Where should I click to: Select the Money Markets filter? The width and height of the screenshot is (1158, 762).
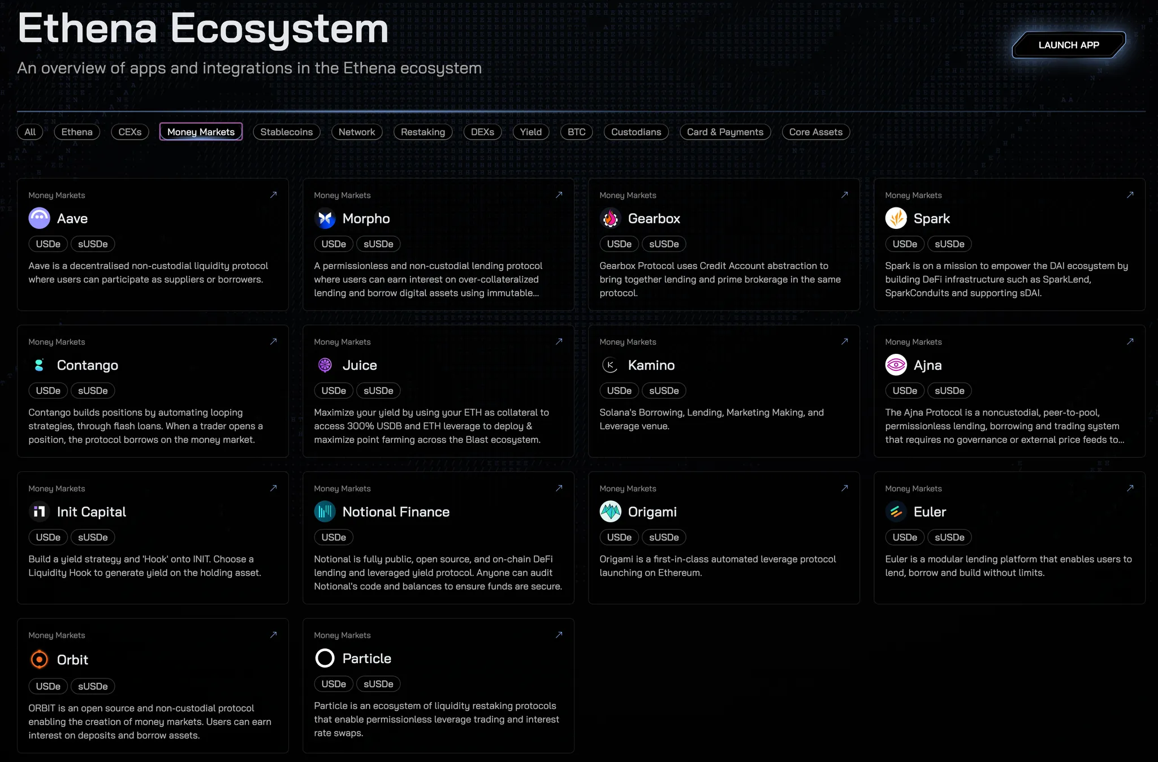[201, 132]
